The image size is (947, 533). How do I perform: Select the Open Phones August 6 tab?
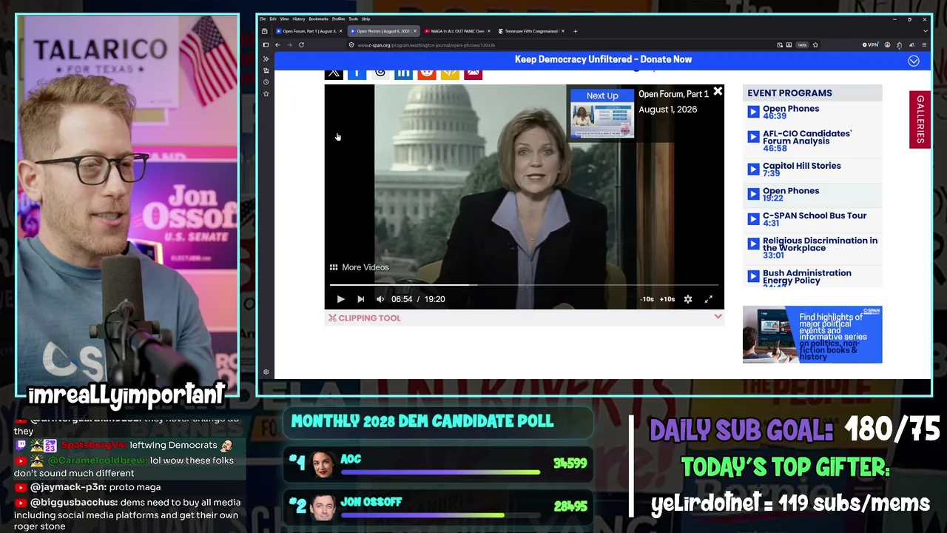coord(382,31)
